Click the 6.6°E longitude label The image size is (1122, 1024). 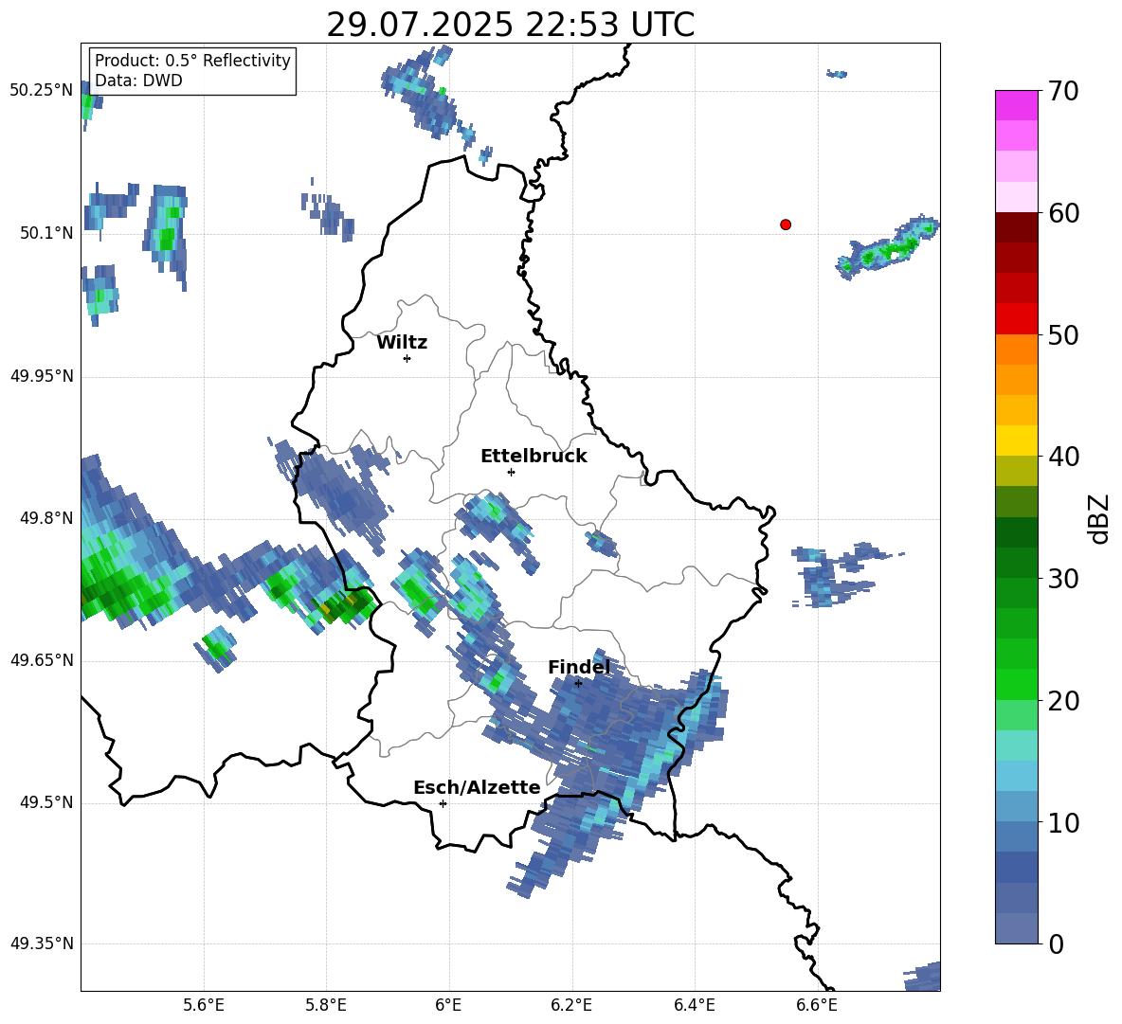tap(817, 1005)
